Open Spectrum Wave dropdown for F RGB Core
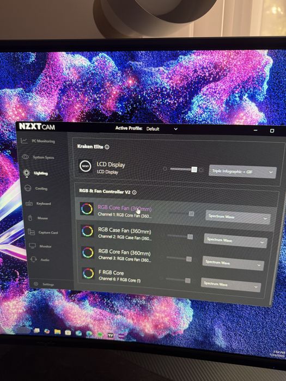Image resolution: width=286 pixels, height=381 pixels. click(x=230, y=284)
